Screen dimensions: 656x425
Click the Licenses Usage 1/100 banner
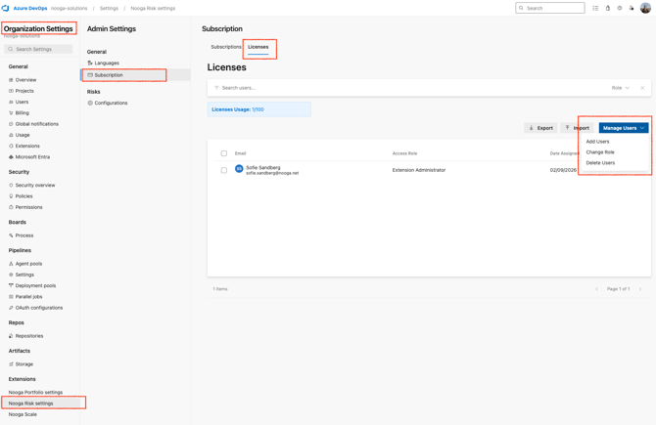pos(258,109)
